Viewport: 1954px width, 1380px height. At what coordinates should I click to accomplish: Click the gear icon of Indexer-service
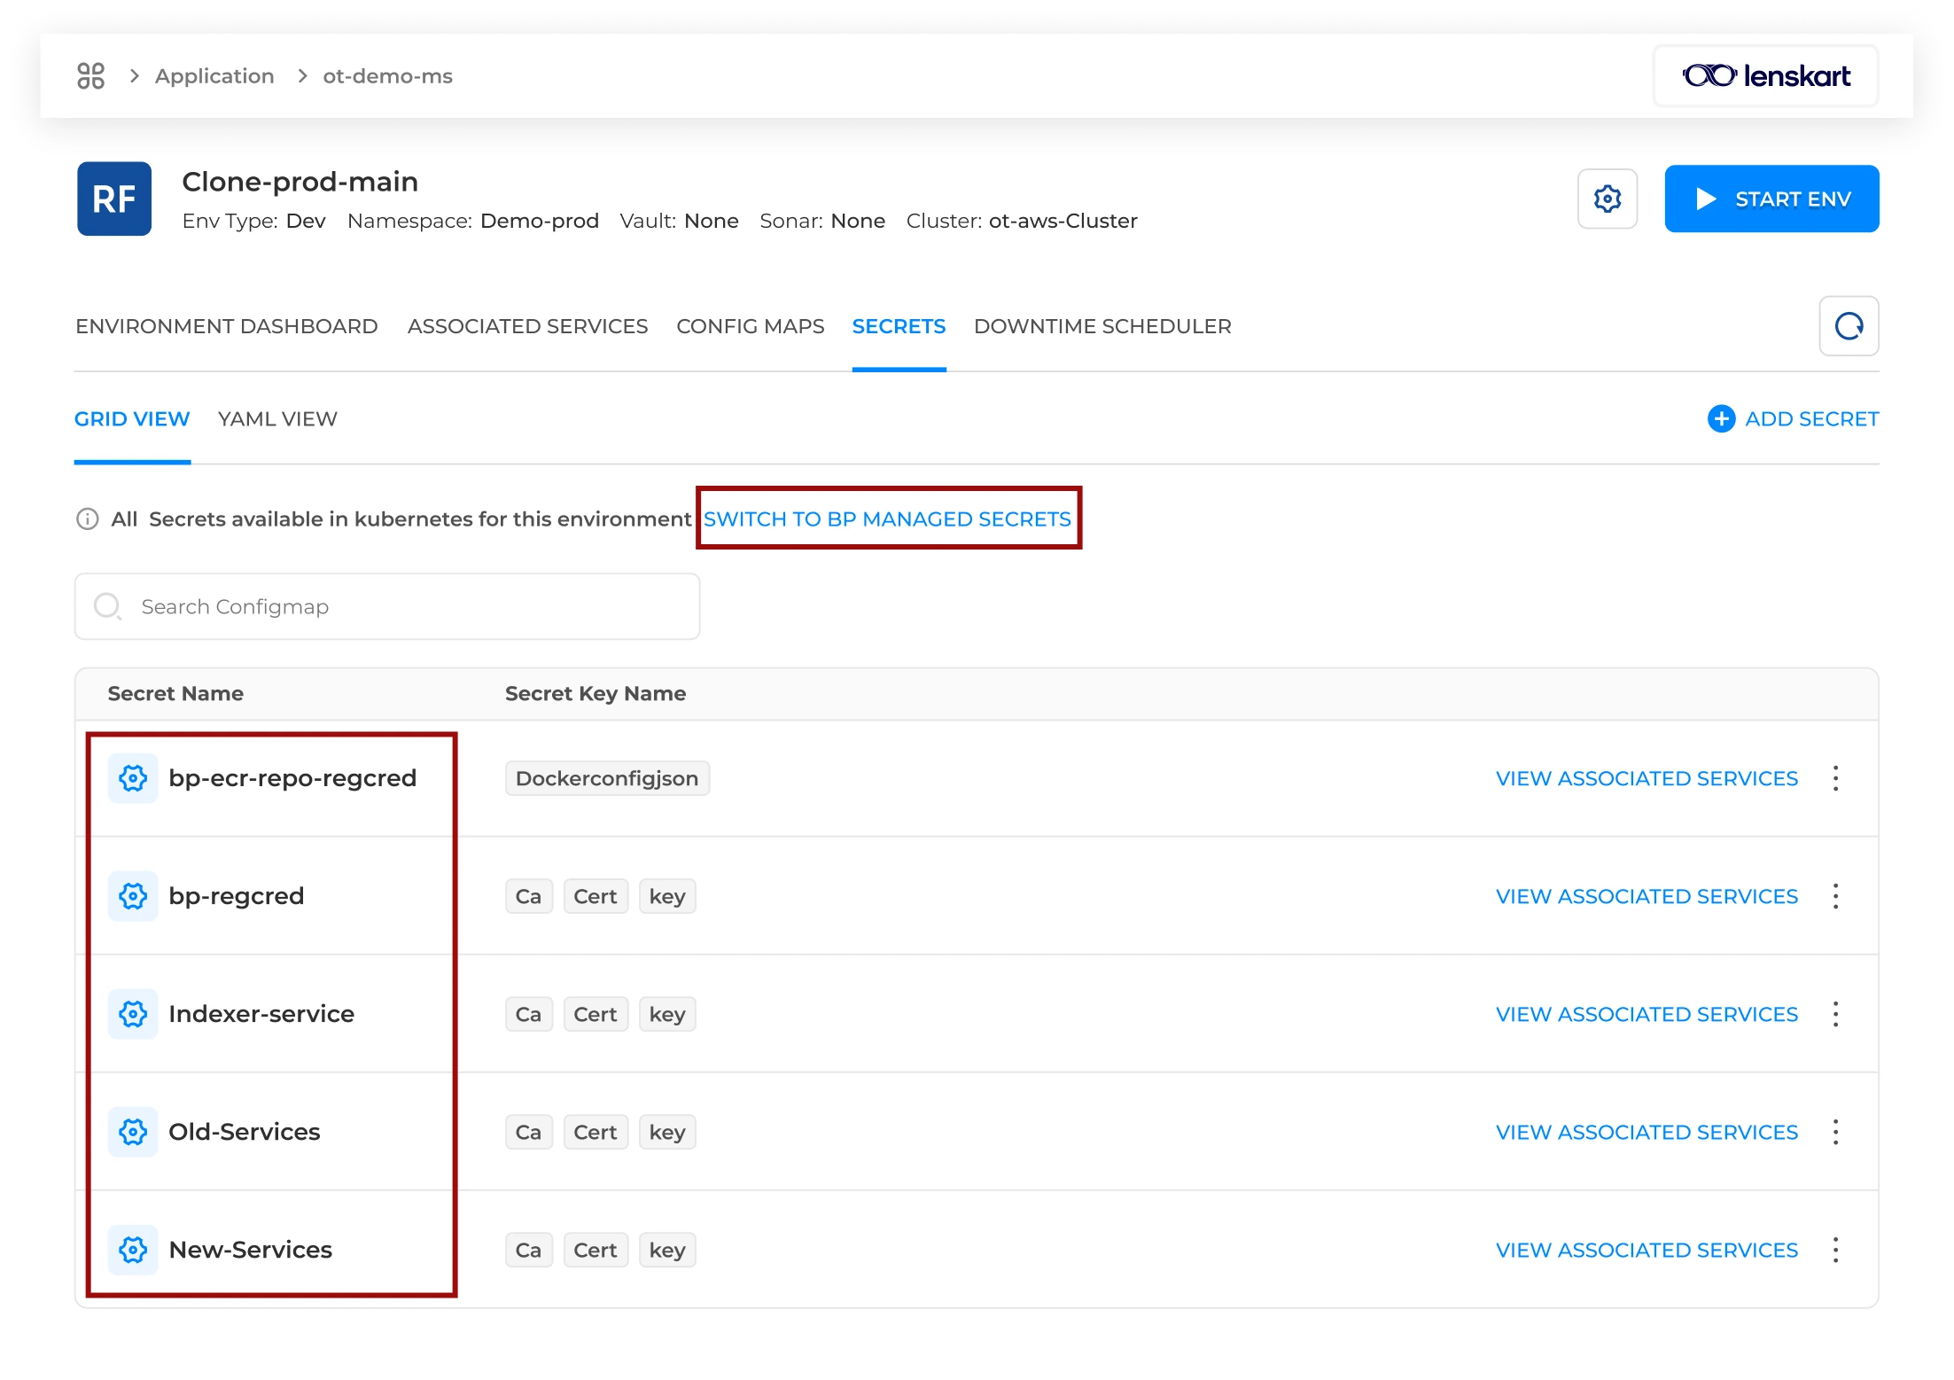[x=133, y=1014]
